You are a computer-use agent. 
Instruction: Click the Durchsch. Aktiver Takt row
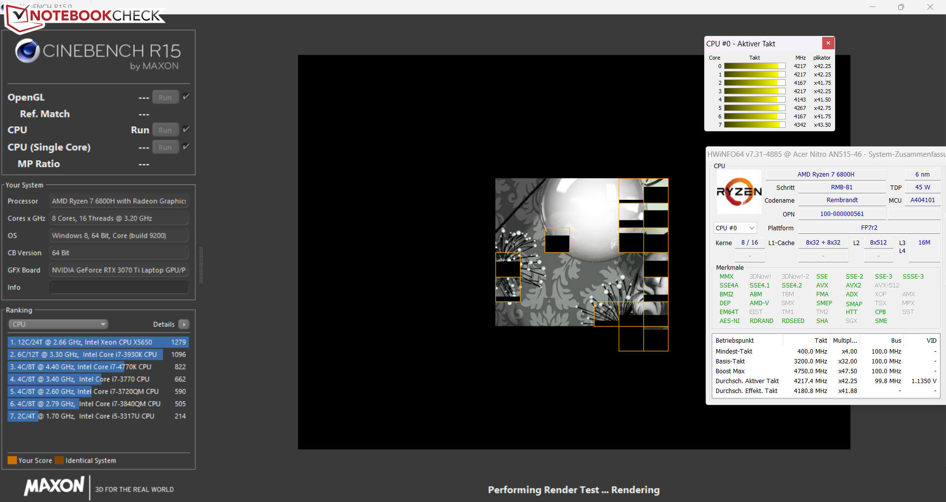[x=826, y=381]
